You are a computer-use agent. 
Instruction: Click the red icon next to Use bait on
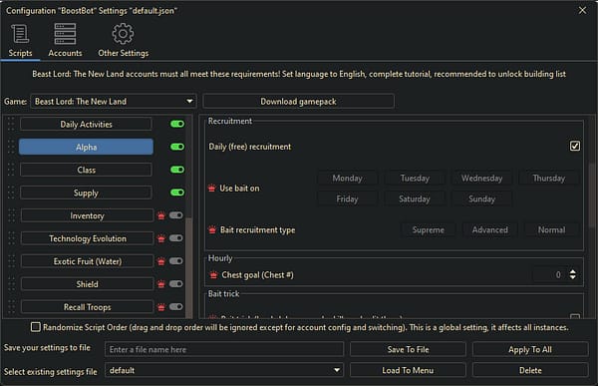point(212,189)
